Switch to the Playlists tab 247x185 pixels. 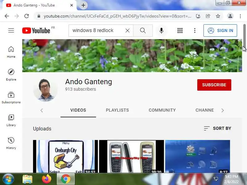click(x=117, y=110)
